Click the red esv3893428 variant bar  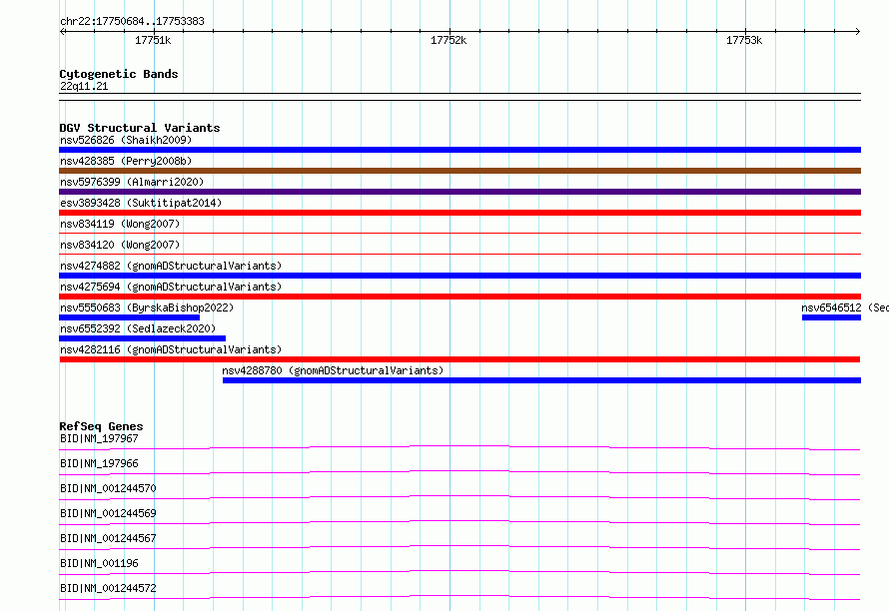point(459,213)
